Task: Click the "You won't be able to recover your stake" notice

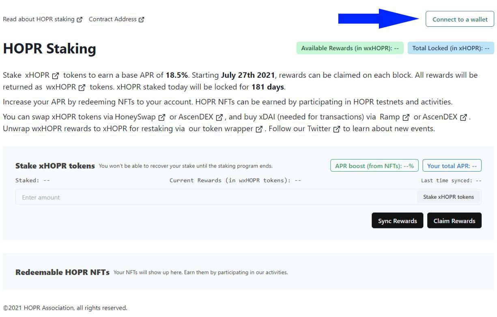Action: [185, 166]
